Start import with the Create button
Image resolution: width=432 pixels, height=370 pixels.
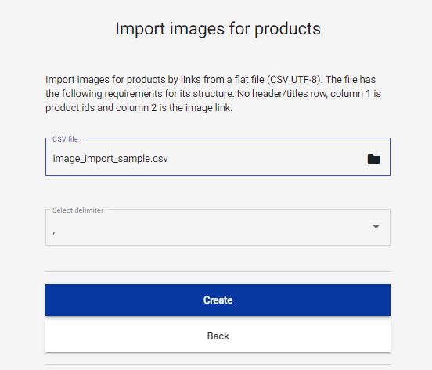[x=218, y=300]
